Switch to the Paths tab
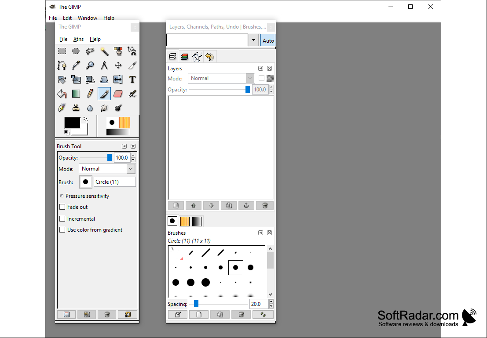The height and width of the screenshot is (338, 487). [197, 57]
